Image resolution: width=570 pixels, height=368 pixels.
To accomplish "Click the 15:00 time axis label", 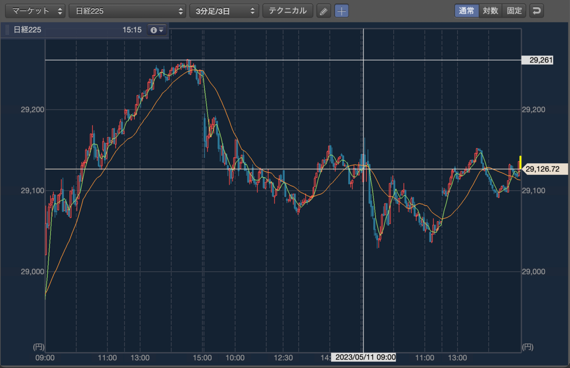I will point(203,357).
